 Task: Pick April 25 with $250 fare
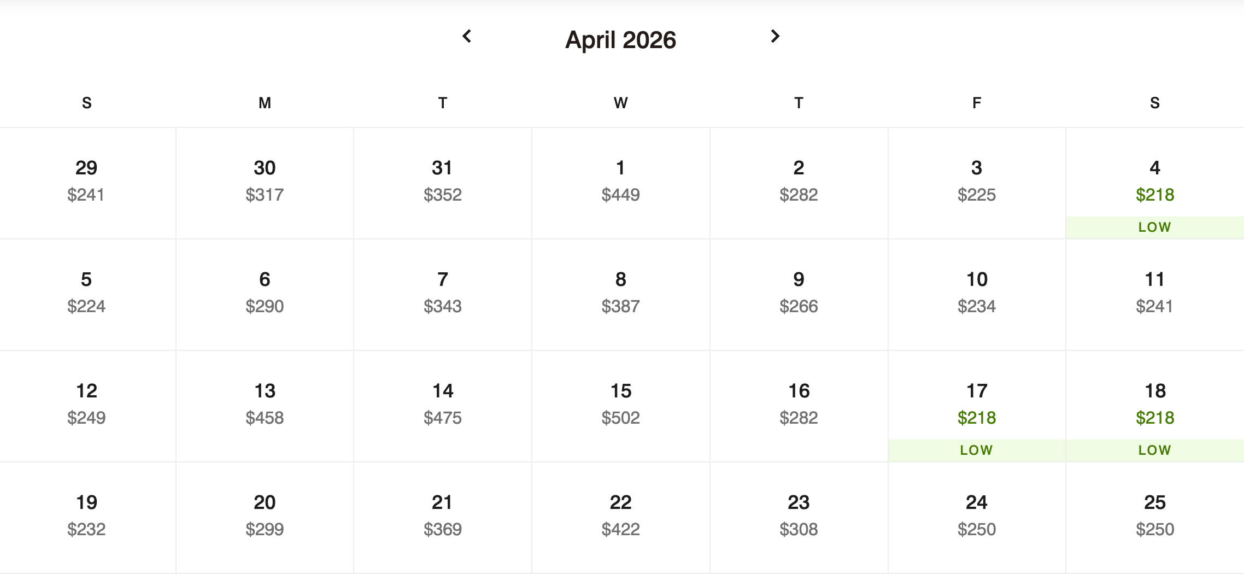[1154, 516]
